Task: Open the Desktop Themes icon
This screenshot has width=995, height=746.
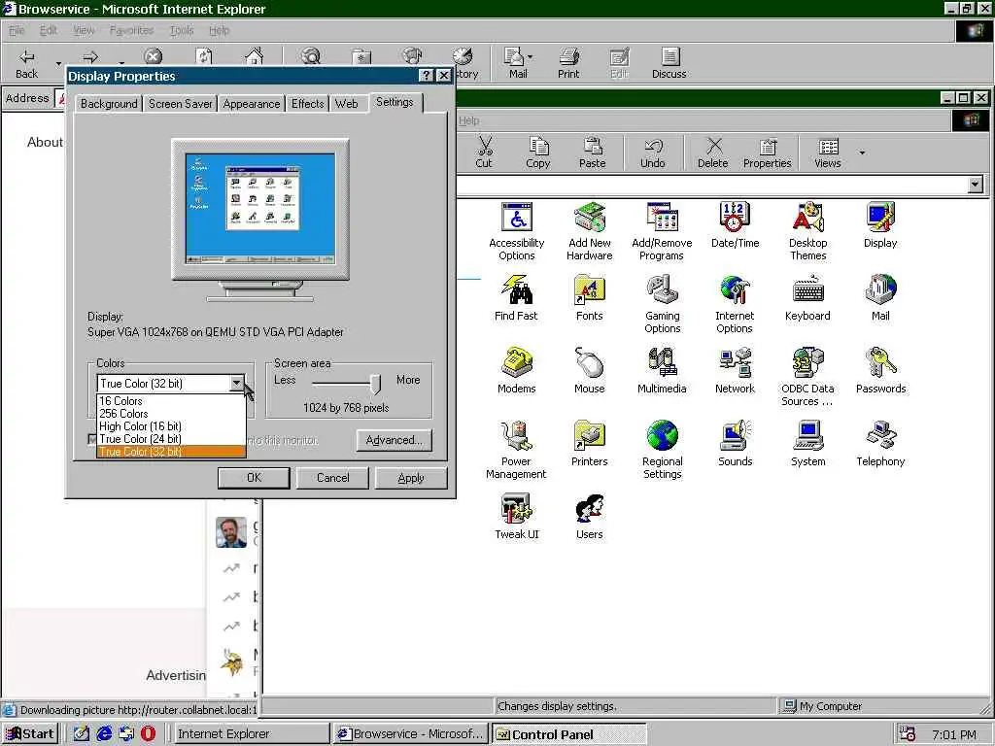Action: pos(807,231)
